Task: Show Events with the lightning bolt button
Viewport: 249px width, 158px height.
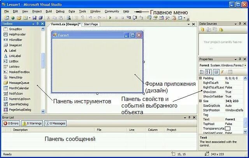Action: [x=222, y=72]
